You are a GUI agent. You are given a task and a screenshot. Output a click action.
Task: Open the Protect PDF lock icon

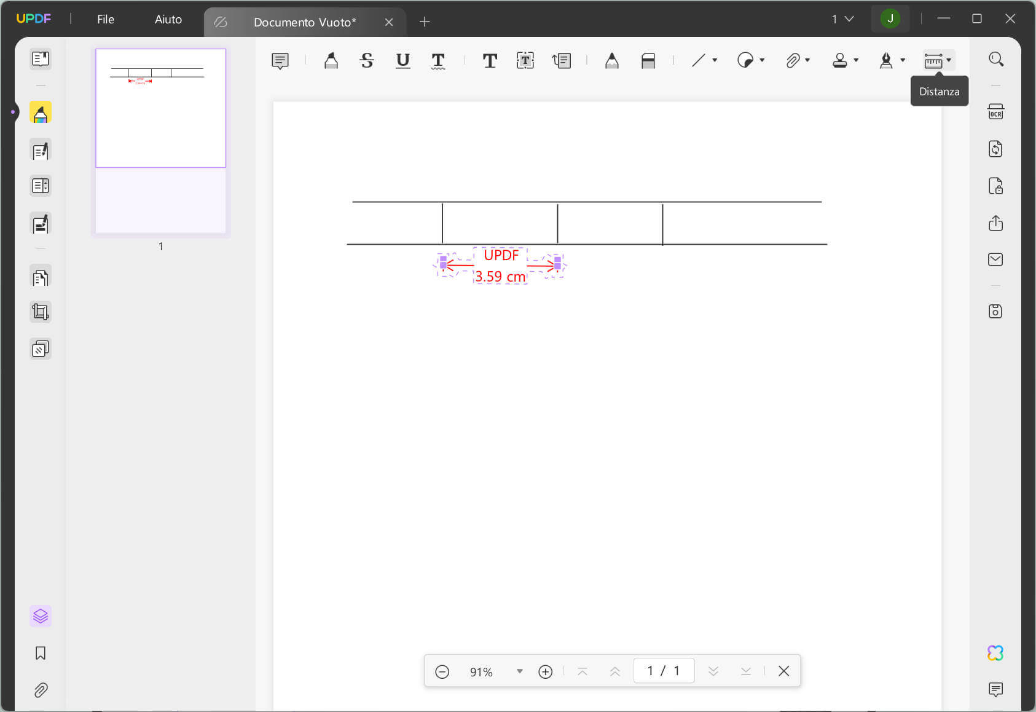pyautogui.click(x=996, y=186)
